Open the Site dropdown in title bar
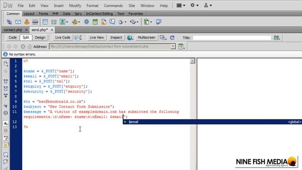 coord(208,5)
